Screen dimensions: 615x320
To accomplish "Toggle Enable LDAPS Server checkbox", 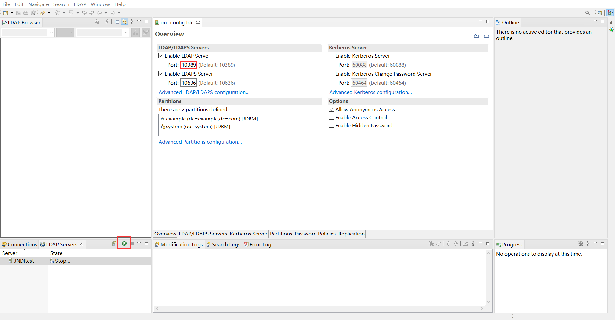I will [x=161, y=74].
